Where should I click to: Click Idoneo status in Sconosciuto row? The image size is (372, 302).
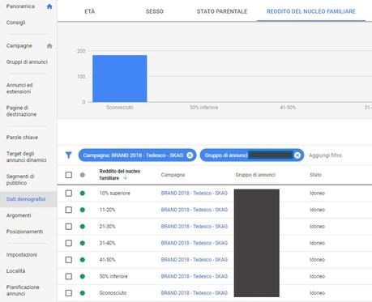coord(317,293)
